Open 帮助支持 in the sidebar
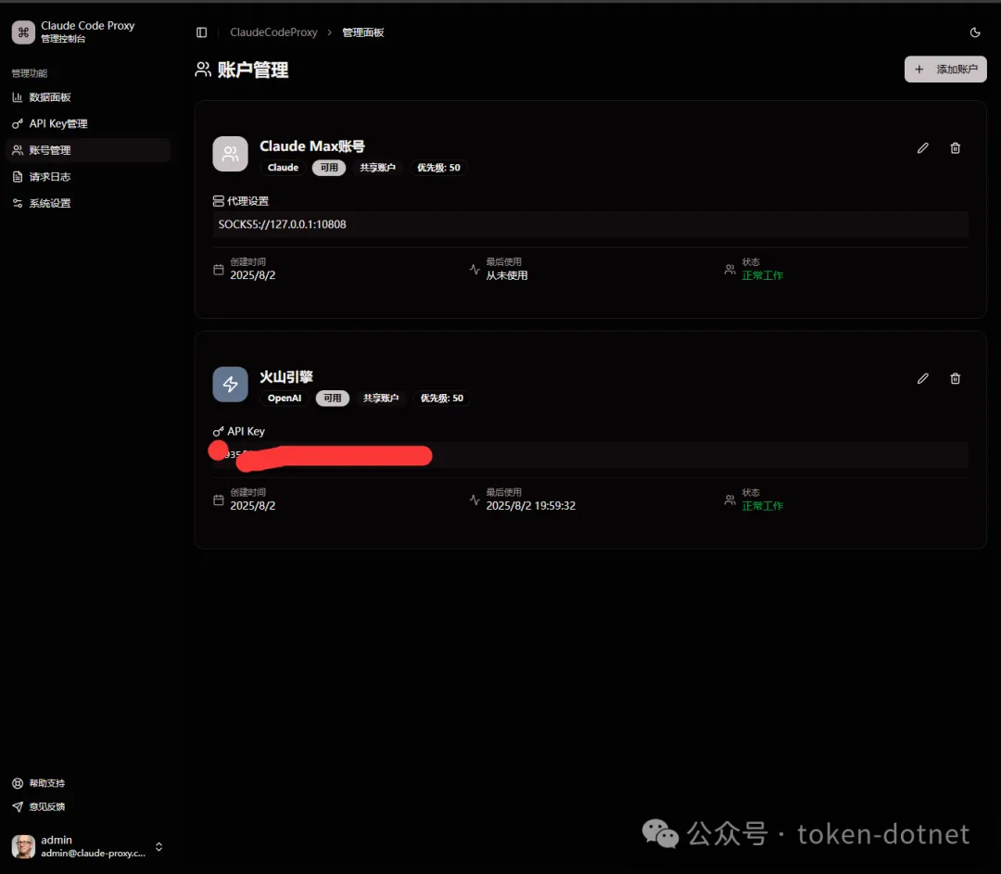Viewport: 1001px width, 874px height. pos(46,783)
